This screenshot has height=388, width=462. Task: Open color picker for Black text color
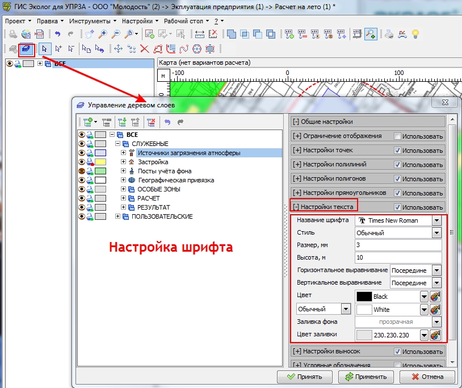pos(435,297)
